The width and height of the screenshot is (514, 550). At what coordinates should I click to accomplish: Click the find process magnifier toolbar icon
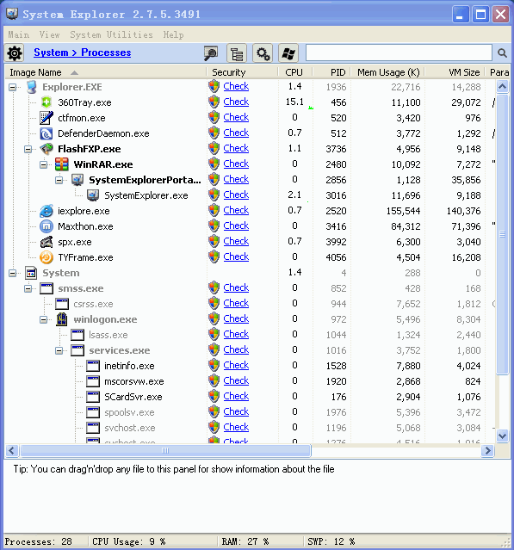click(x=211, y=53)
